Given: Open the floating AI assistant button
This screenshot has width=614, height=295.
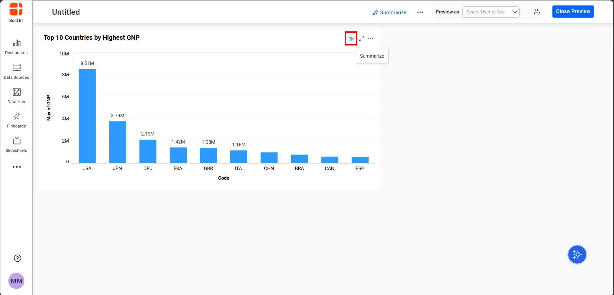Looking at the screenshot, I should [x=577, y=255].
